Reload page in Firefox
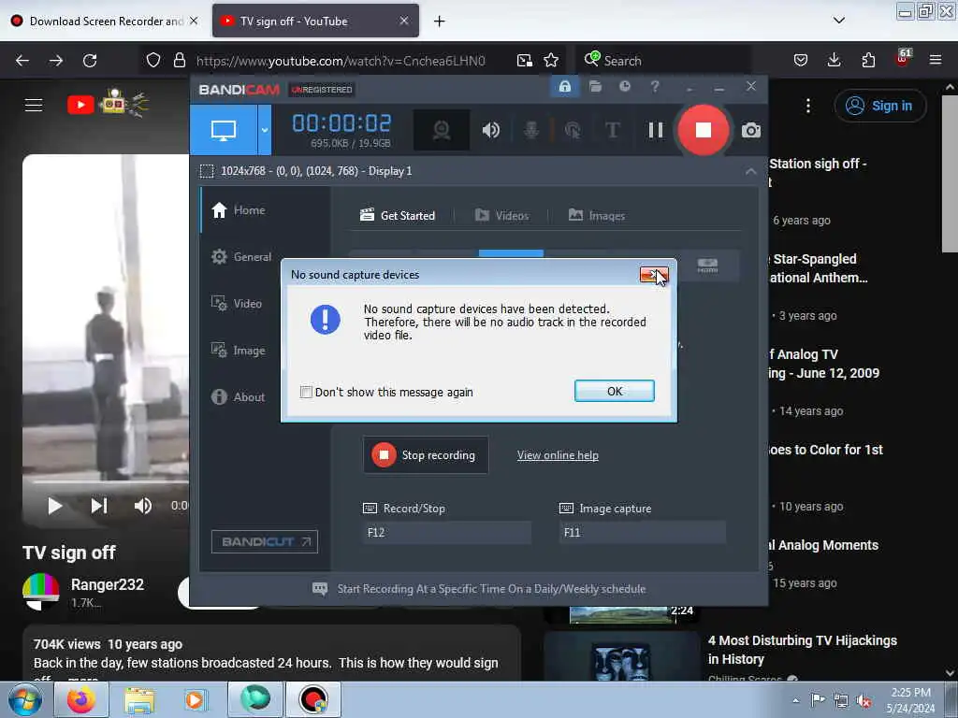This screenshot has height=718, width=958. pos(90,61)
